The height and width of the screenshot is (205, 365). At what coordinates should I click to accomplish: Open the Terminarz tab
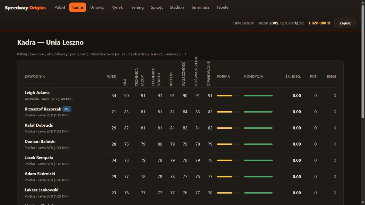(200, 7)
